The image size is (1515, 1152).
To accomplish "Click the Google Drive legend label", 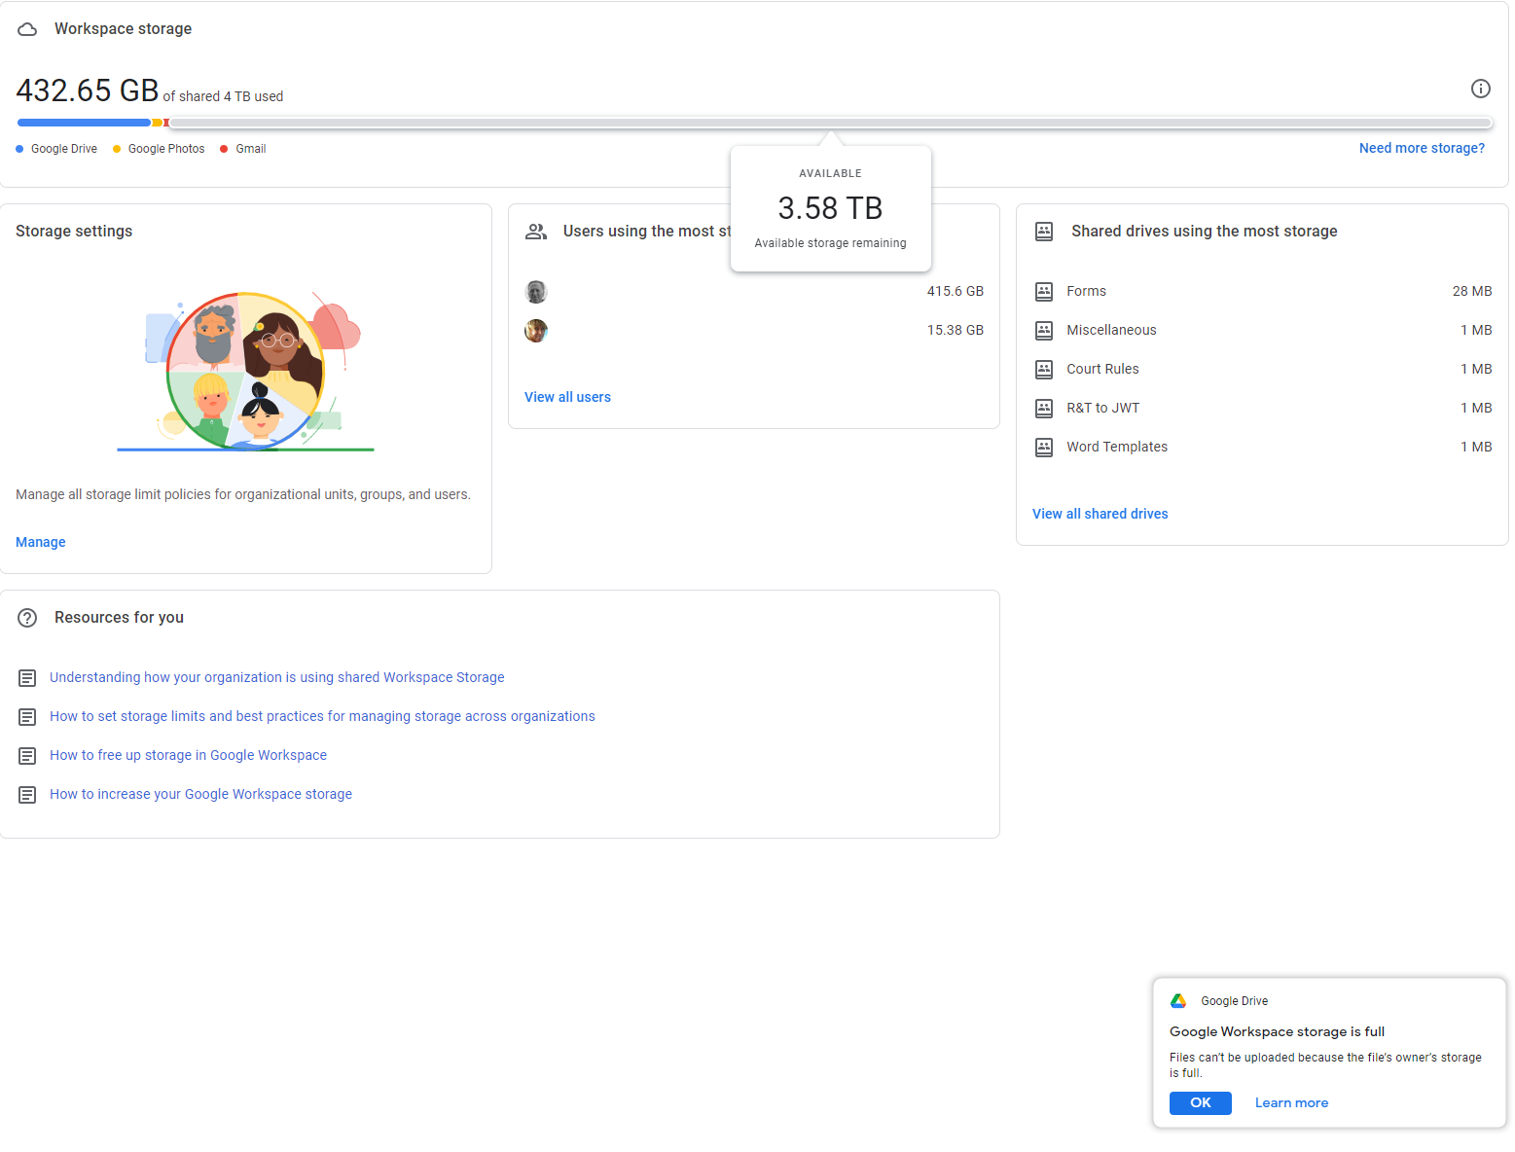I will click(x=64, y=149).
